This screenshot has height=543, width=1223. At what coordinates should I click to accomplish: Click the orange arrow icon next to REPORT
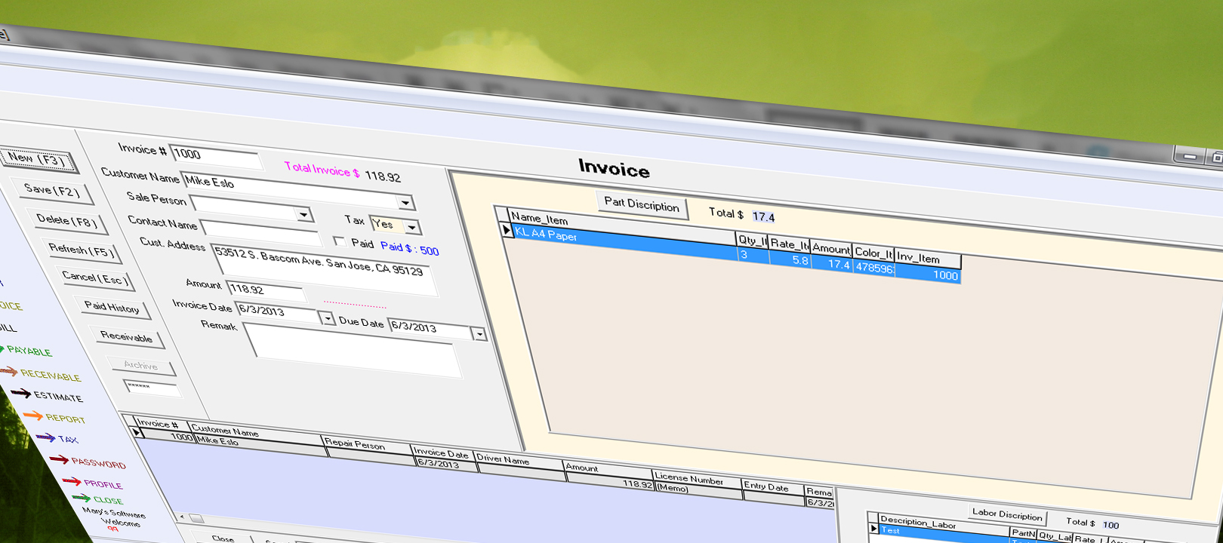tap(33, 415)
